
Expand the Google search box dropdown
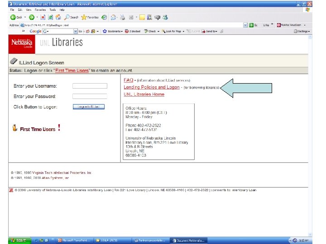pyautogui.click(x=76, y=31)
